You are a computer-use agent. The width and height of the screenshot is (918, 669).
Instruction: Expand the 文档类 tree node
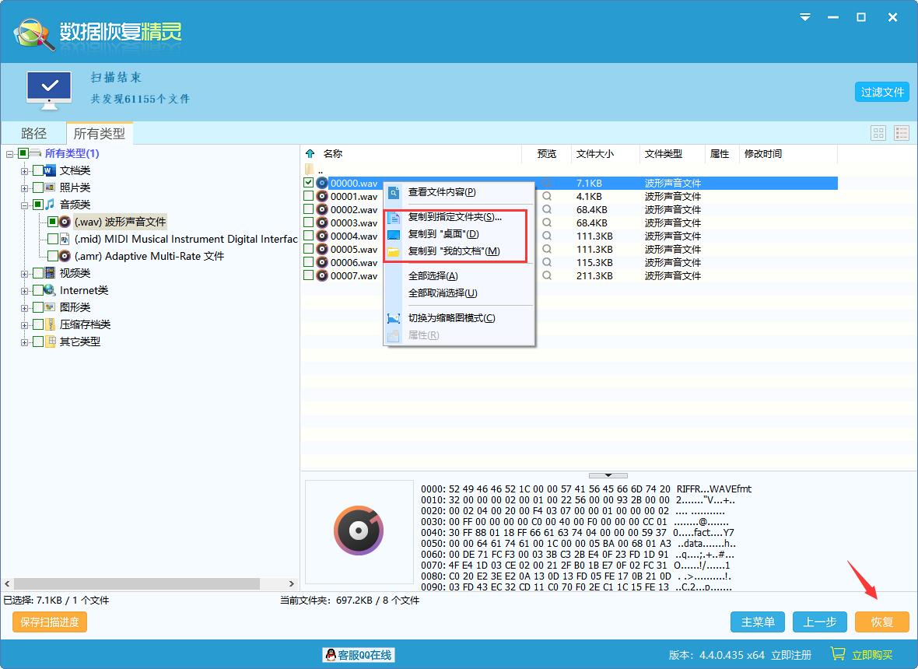point(25,171)
